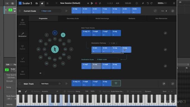Open the hamburger menu at top right

(174, 3)
